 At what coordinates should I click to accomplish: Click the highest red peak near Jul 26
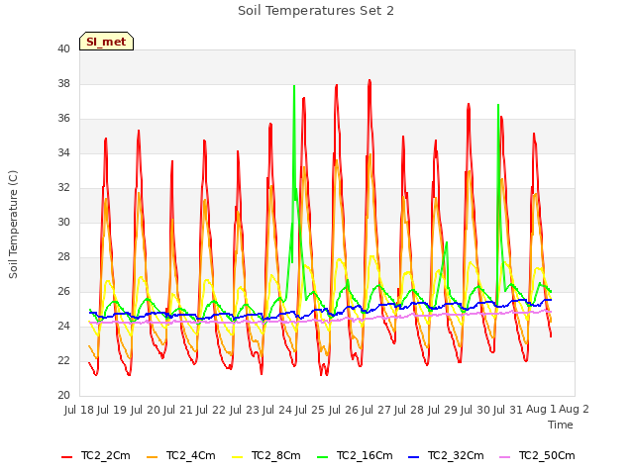tap(370, 81)
